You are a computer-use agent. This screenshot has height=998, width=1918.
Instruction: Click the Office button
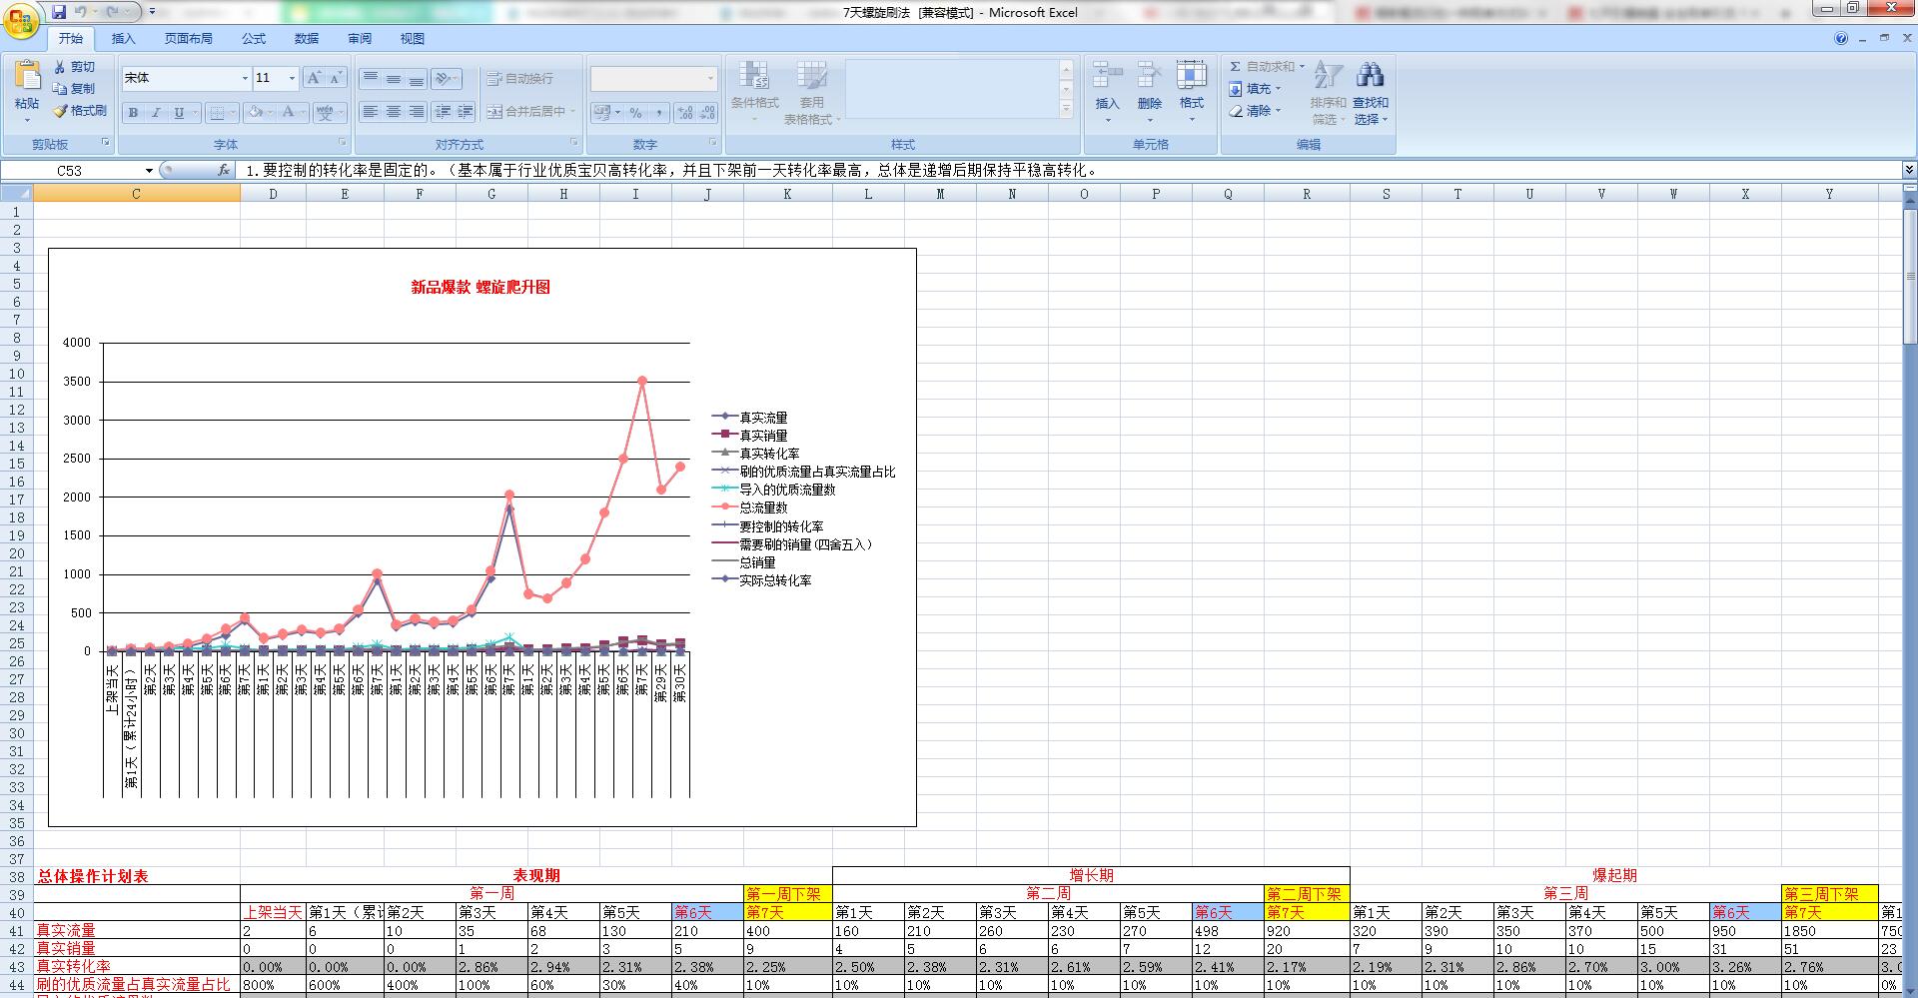coord(21,21)
